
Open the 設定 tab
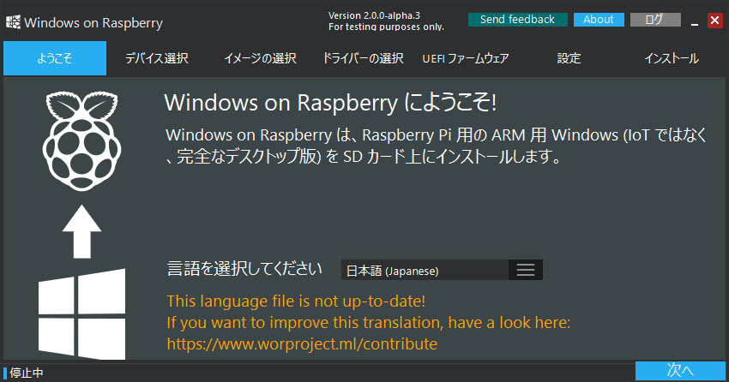pos(569,58)
